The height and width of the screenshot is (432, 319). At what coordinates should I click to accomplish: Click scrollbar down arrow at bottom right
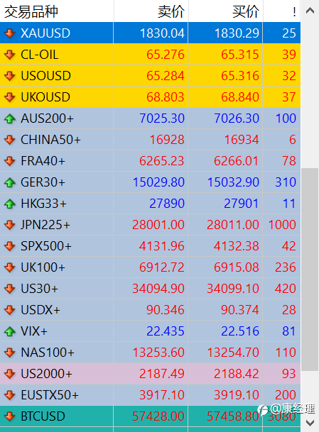[310, 422]
